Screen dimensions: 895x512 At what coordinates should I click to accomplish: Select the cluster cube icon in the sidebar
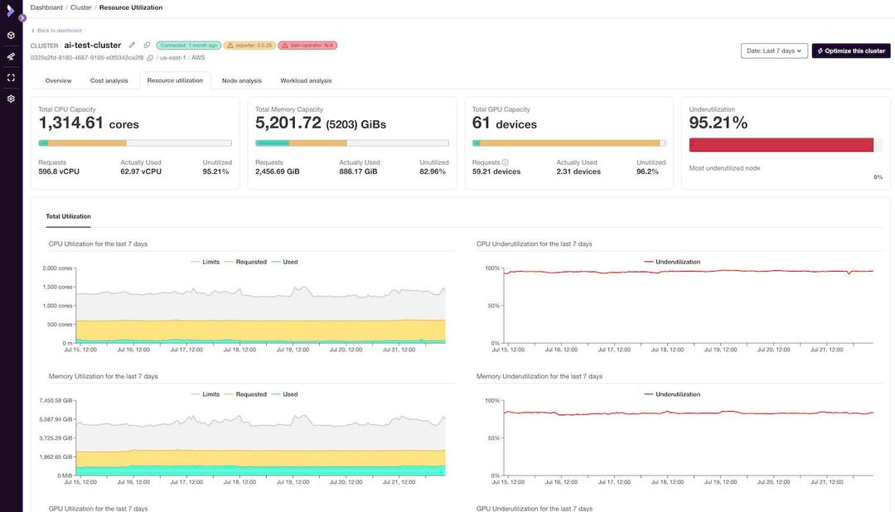11,36
